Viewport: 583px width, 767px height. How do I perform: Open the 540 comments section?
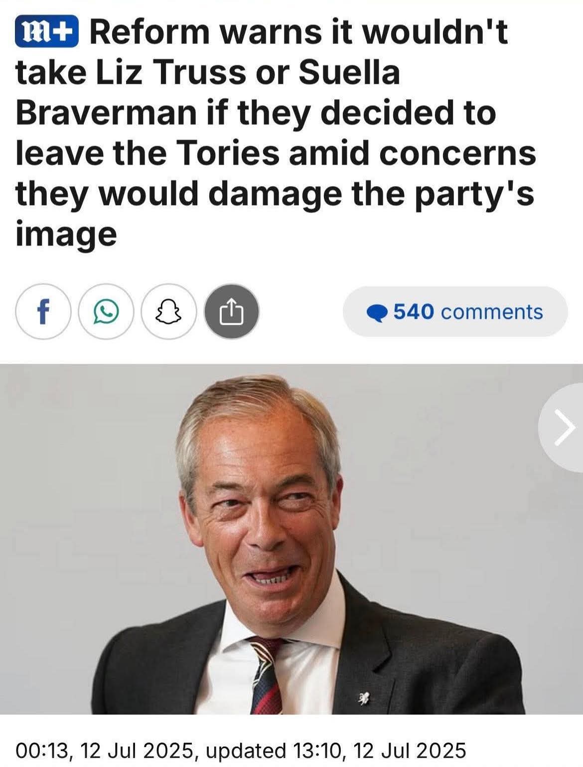(455, 311)
